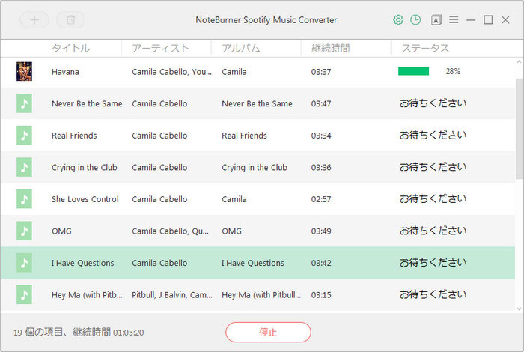Click music note icon for I Have Questions
The image size is (524, 352).
(x=25, y=263)
